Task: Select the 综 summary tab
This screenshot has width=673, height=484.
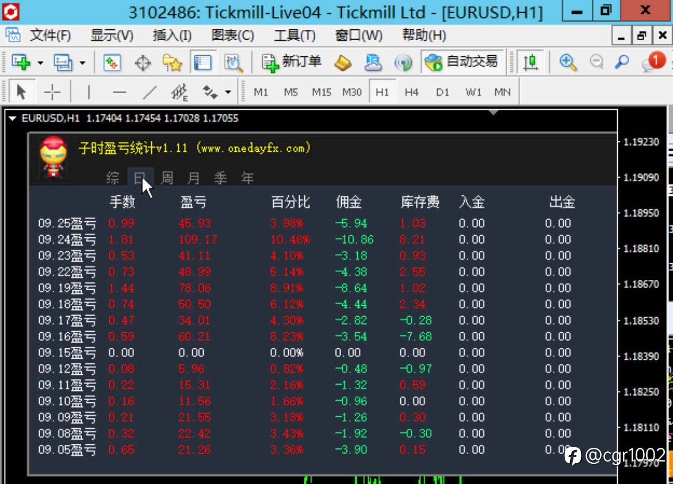Action: coord(113,178)
